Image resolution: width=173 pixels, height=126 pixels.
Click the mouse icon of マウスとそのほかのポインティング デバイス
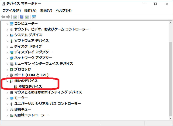pos(12,92)
